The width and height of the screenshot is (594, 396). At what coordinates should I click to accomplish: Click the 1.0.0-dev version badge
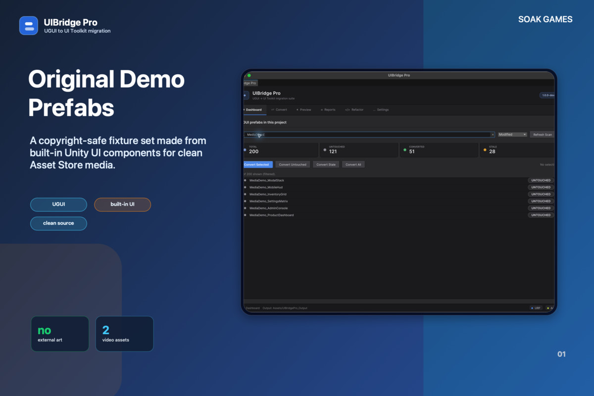tap(547, 95)
